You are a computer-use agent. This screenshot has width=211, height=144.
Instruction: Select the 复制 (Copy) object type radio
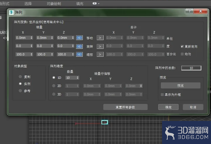tap(20, 77)
